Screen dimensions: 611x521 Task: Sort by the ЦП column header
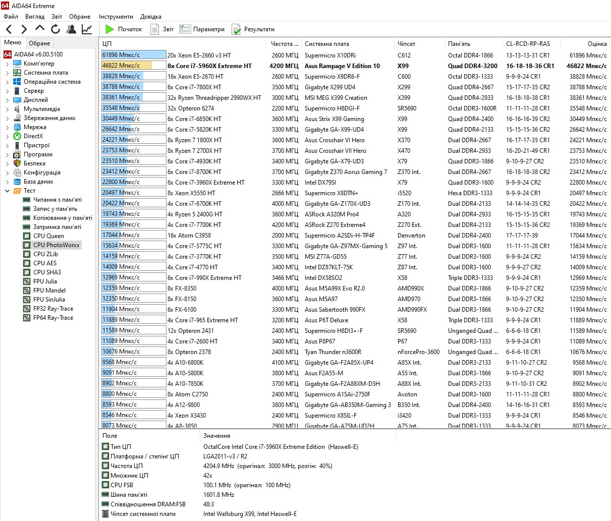click(x=183, y=44)
